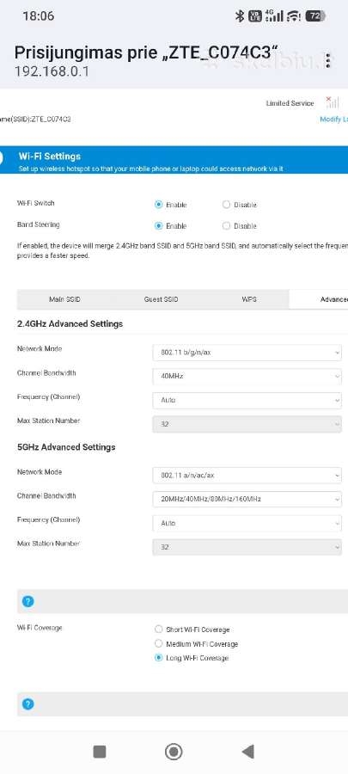
Task: Open 5GHz Channel Bandwidth 20MHz/40MHz/80MHz/160MHz dropdown
Action: click(247, 499)
